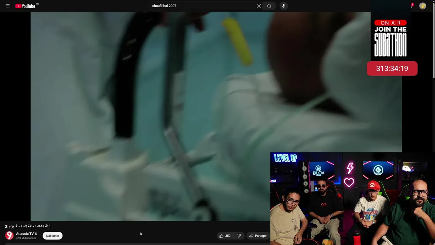Start voice search with microphone icon

(284, 6)
